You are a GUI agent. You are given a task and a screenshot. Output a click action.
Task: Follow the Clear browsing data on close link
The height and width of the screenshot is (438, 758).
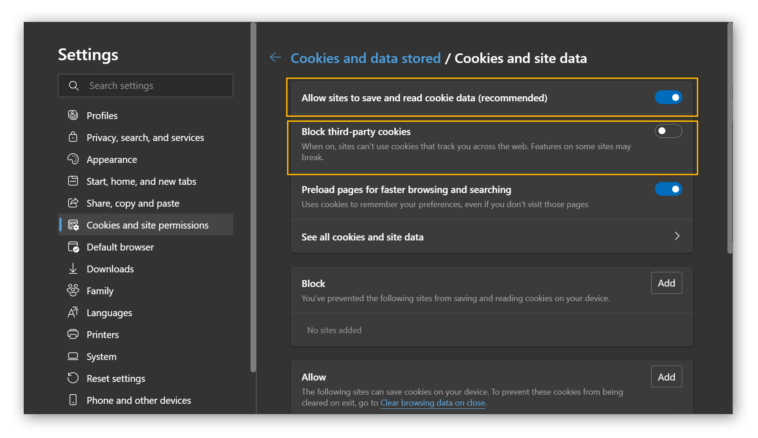pos(432,402)
